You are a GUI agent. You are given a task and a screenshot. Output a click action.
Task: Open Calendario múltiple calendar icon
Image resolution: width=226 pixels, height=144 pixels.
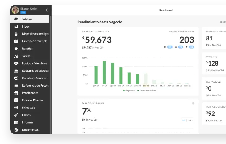point(16,41)
